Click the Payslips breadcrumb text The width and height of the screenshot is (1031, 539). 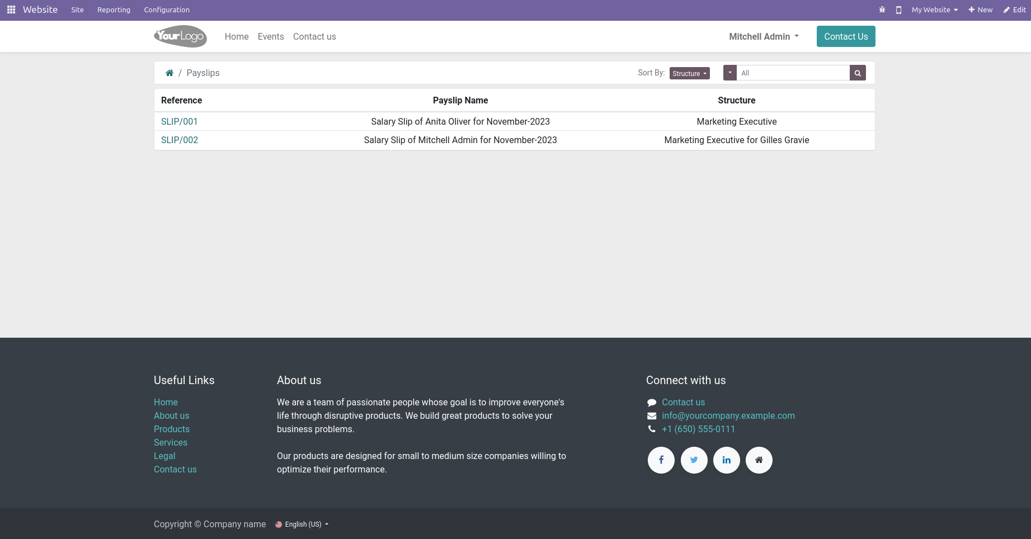pos(203,73)
